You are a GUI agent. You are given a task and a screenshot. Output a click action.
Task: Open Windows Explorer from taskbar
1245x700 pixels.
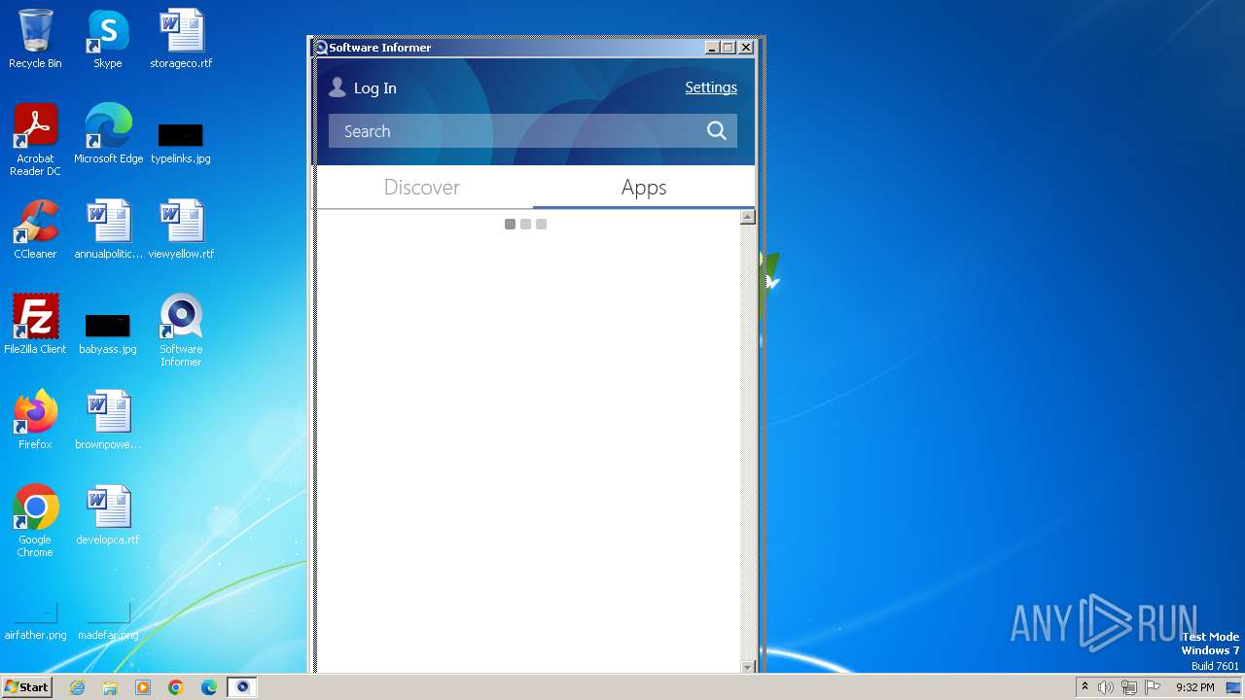[110, 687]
